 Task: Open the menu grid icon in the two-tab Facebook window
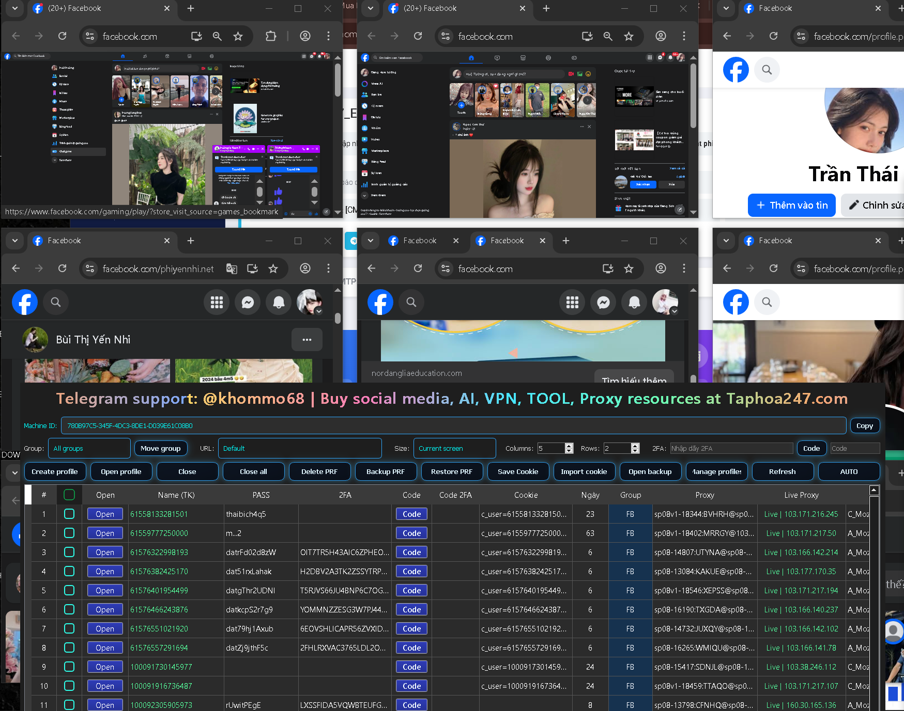tap(572, 303)
